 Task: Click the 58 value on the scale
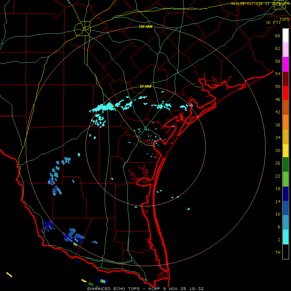pos(278,61)
